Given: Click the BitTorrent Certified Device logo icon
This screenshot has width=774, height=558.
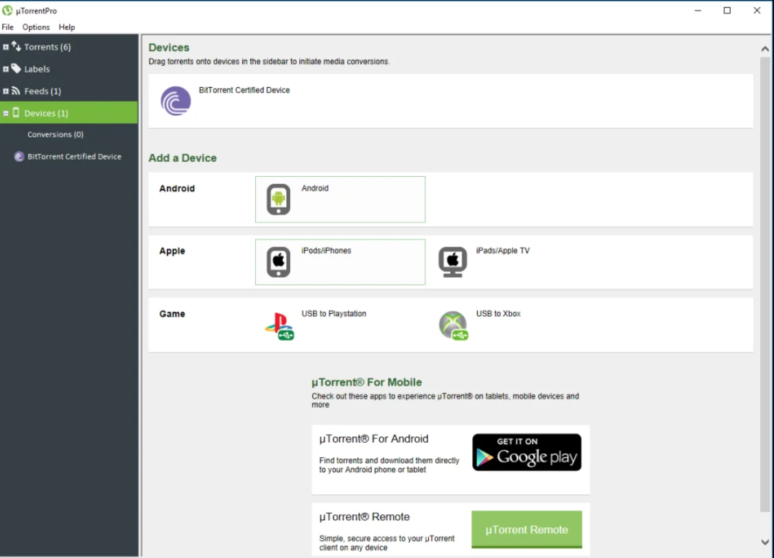Looking at the screenshot, I should 176,101.
